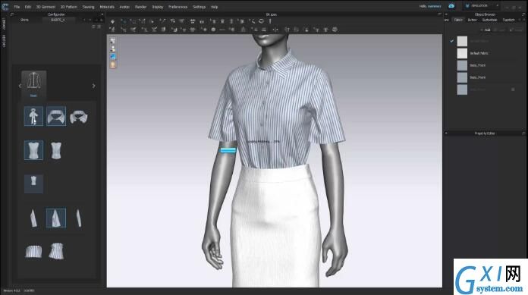Select the avatar figure thumbnail in Configurator
Viewport: 528px width, 295px height.
coord(33,116)
